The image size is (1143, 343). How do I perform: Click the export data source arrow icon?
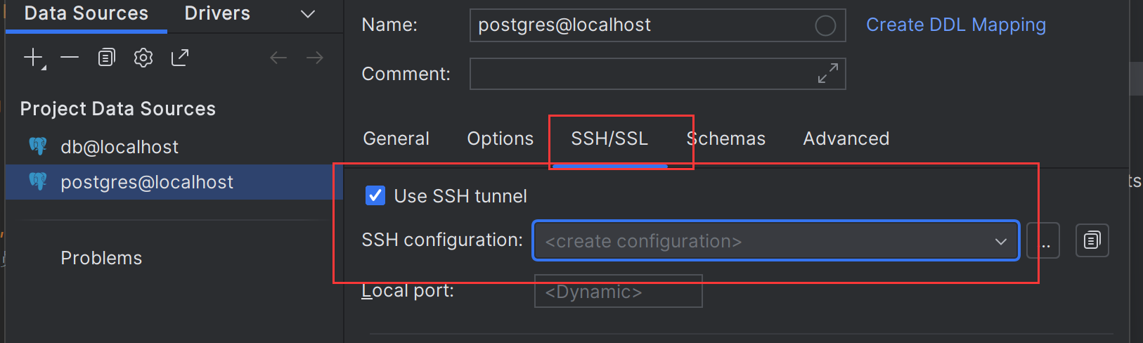pyautogui.click(x=180, y=58)
